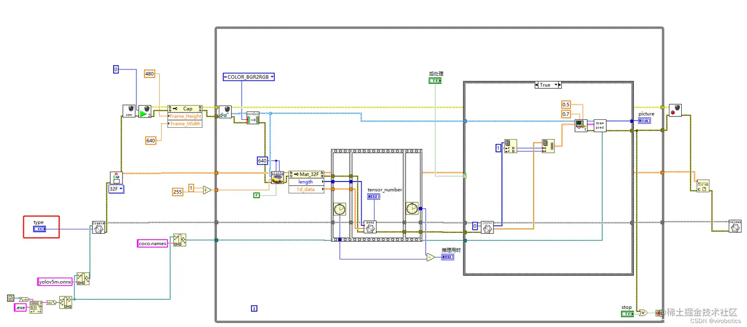Click the cvtColor conversion VI

(x=253, y=117)
